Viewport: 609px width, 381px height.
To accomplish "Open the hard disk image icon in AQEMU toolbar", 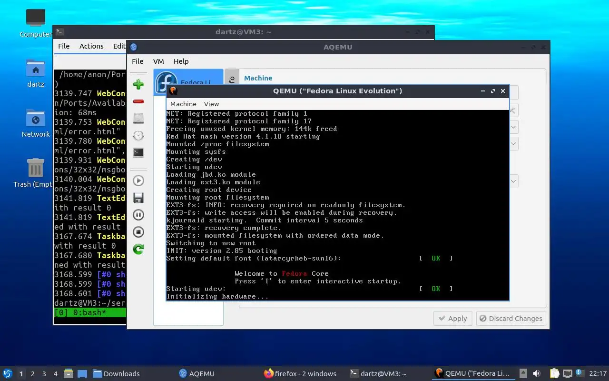I will (138, 118).
